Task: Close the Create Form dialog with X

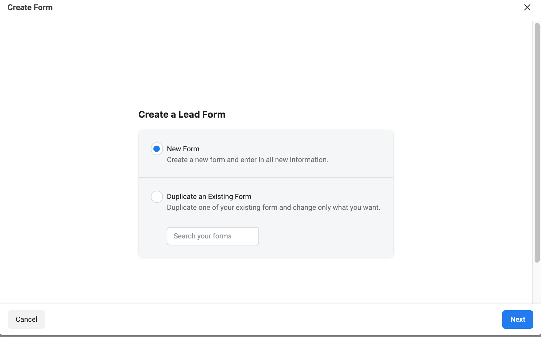Action: [527, 7]
